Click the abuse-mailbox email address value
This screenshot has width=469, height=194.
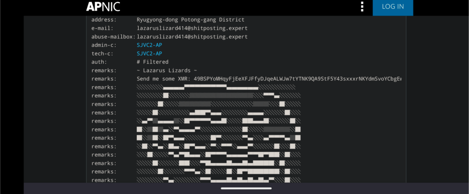click(192, 37)
